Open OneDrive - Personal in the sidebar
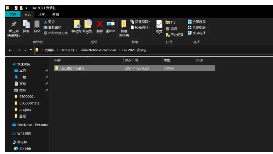Screen dimensions: 273x154 [30, 125]
